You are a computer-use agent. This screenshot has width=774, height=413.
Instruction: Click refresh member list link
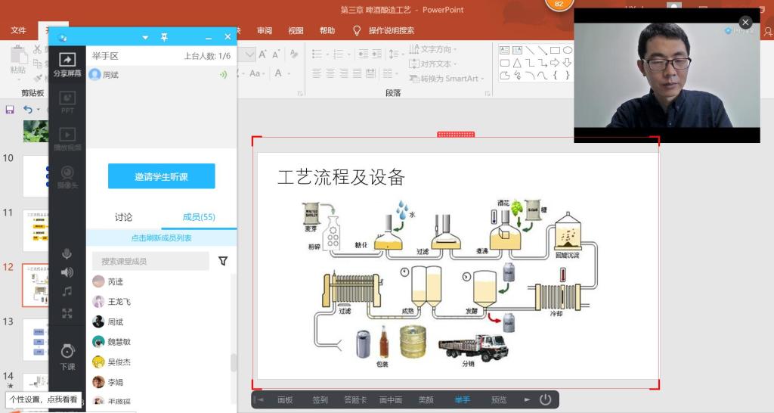coord(161,238)
